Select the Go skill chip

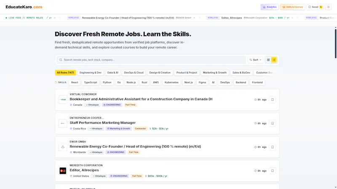point(119,82)
